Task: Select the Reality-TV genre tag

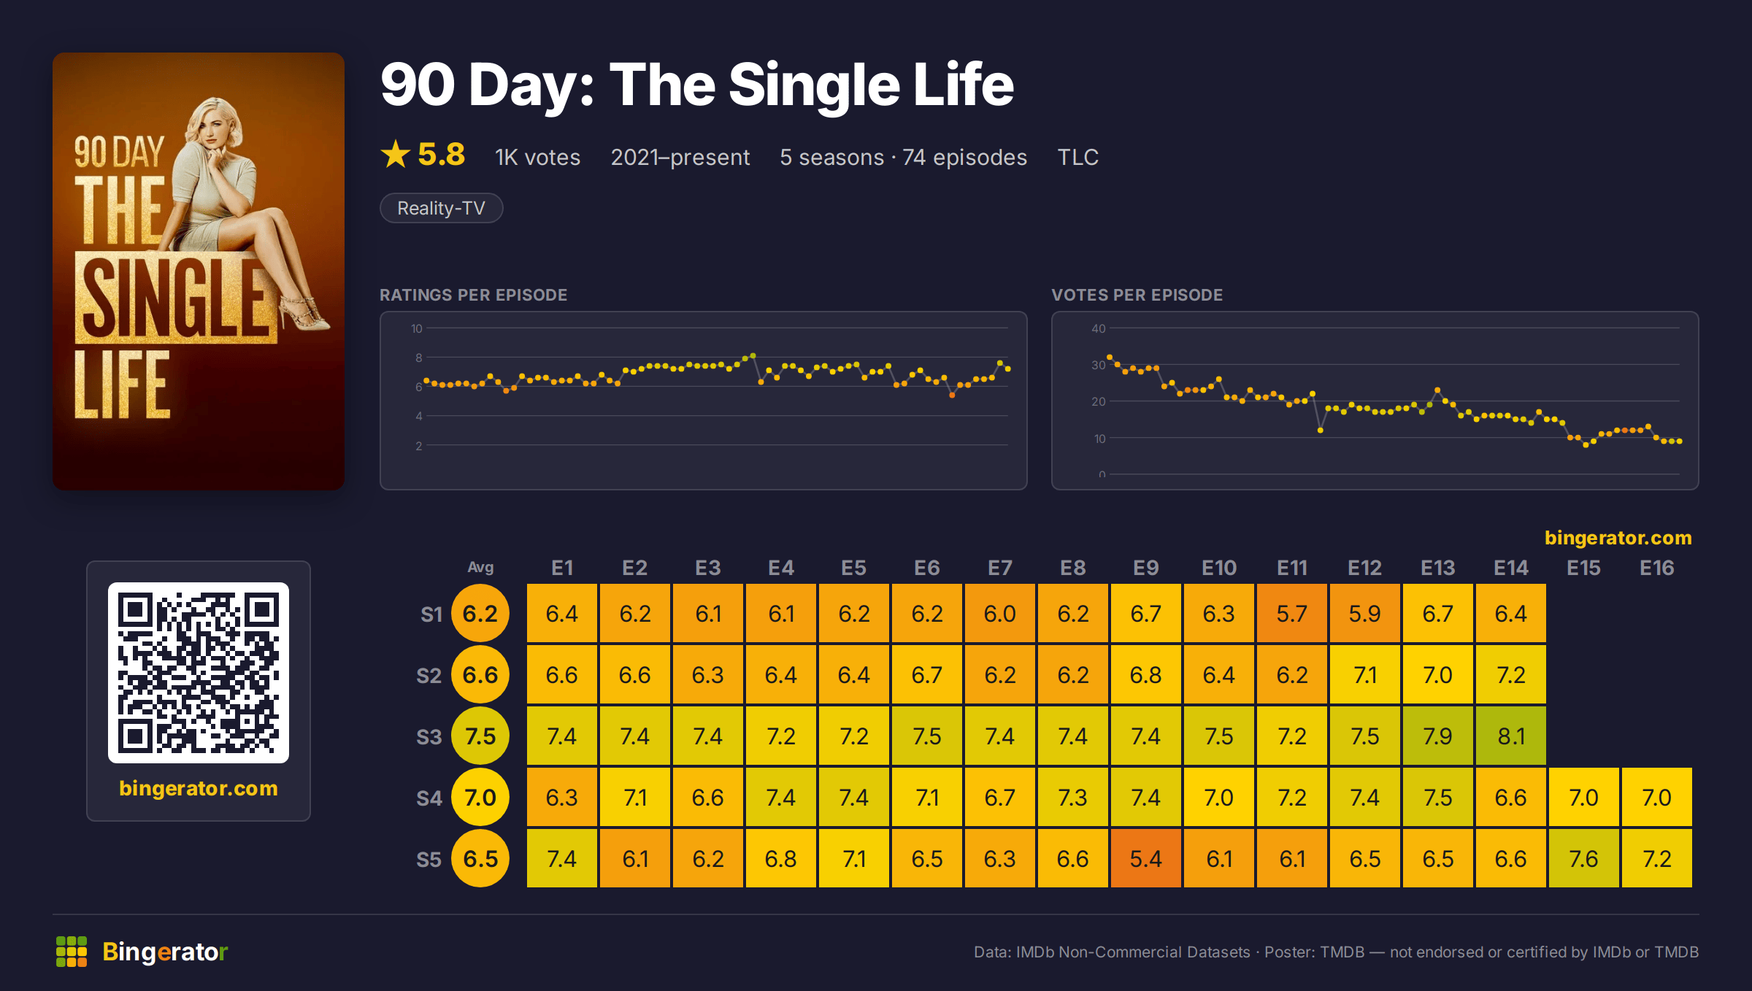Action: [x=441, y=208]
